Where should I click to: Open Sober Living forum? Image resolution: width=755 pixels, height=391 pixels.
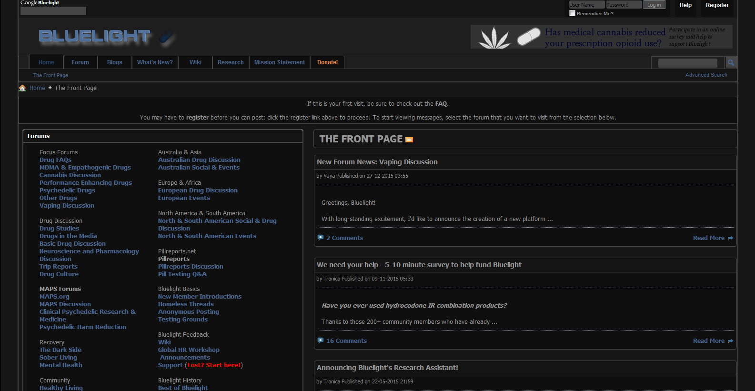coord(58,358)
